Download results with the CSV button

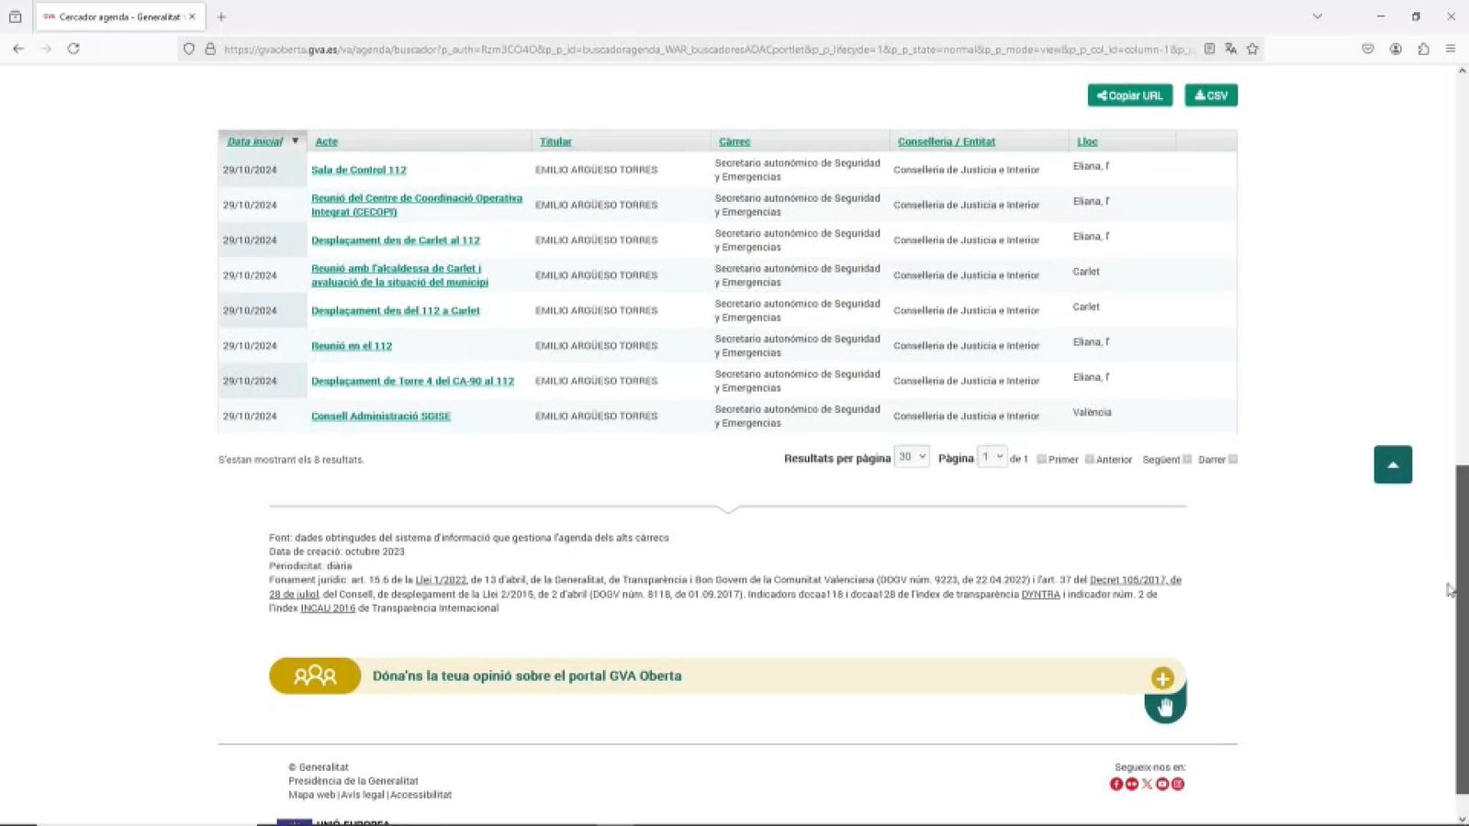point(1211,95)
